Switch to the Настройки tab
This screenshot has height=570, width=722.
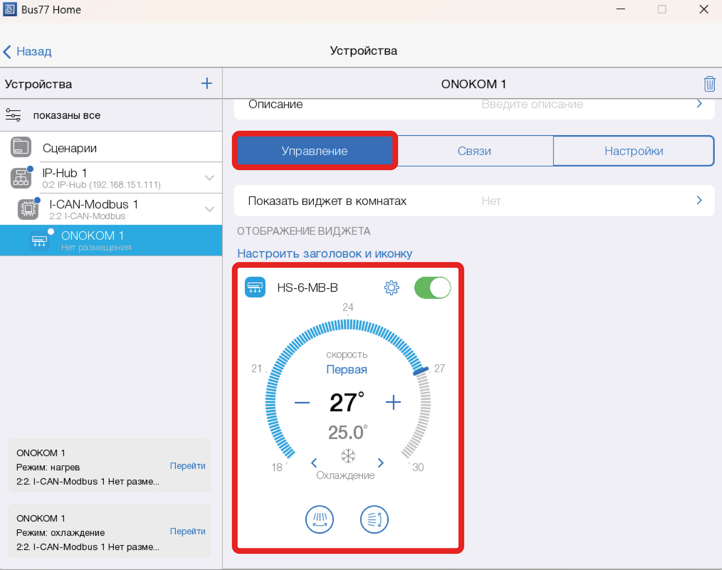pyautogui.click(x=633, y=151)
